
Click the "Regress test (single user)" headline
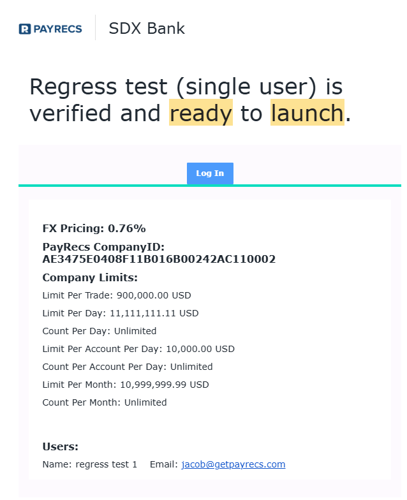pyautogui.click(x=186, y=87)
